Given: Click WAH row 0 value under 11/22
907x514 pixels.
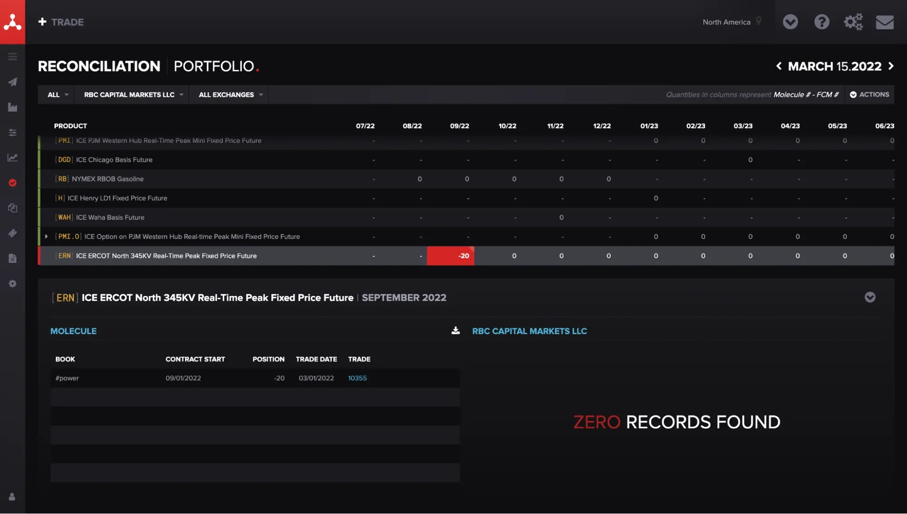Looking at the screenshot, I should pos(561,217).
